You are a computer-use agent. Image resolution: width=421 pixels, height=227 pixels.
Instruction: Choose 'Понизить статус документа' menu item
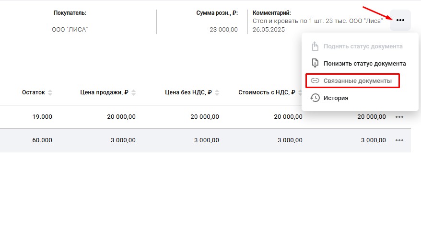[x=360, y=64]
